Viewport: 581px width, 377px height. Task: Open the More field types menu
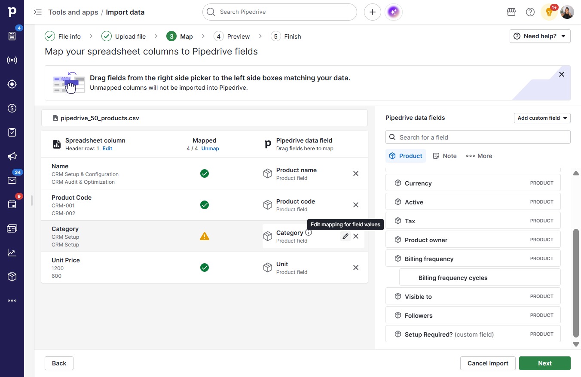click(479, 156)
